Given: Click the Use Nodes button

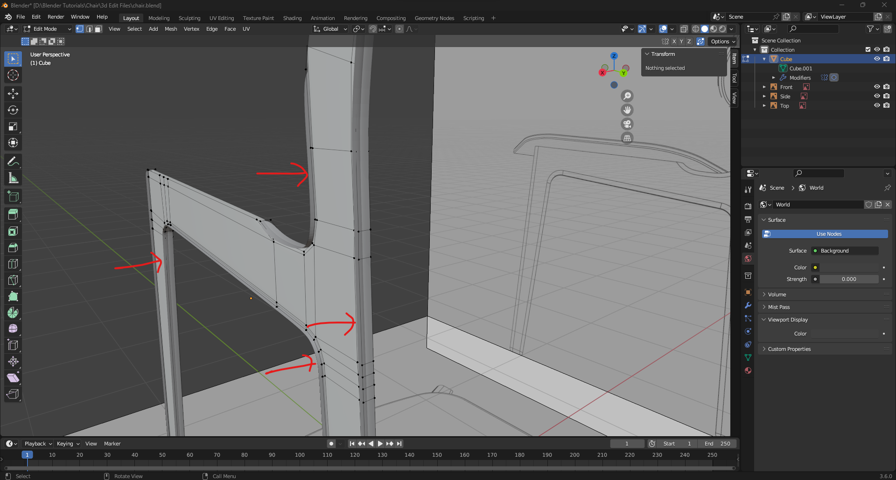Looking at the screenshot, I should 825,234.
